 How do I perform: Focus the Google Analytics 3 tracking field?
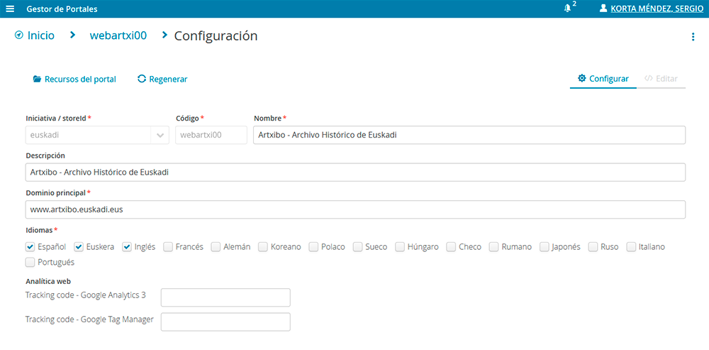pos(225,297)
